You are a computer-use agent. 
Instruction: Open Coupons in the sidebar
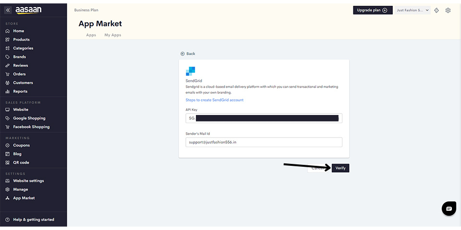(x=22, y=145)
